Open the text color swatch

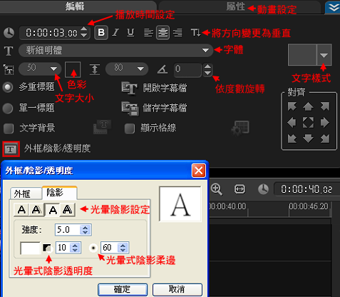pyautogui.click(x=73, y=69)
